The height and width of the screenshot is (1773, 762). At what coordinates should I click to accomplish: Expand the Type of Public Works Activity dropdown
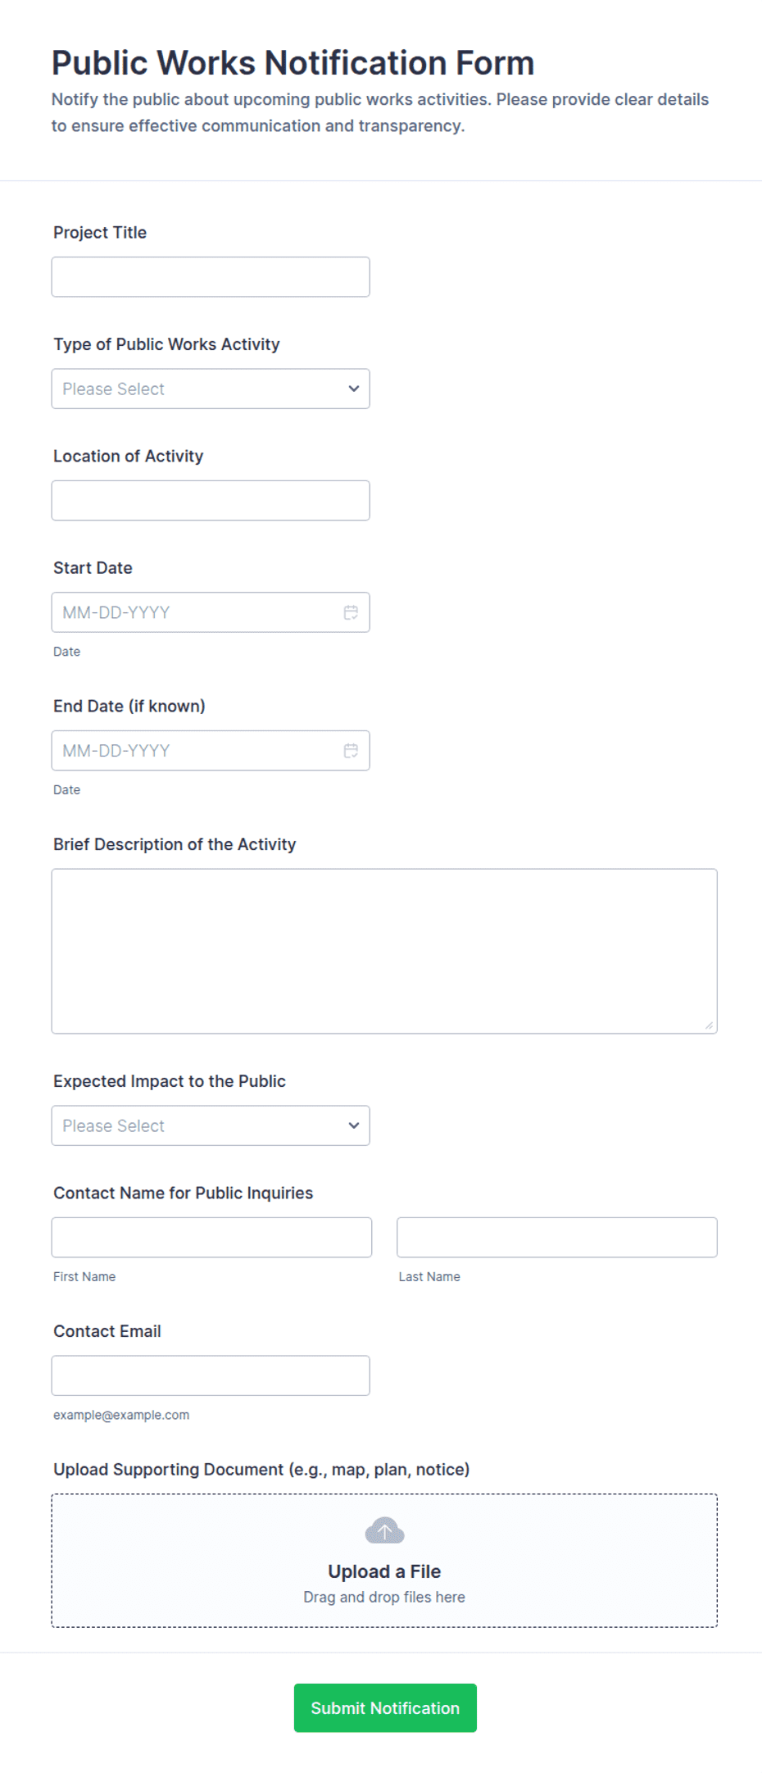211,389
